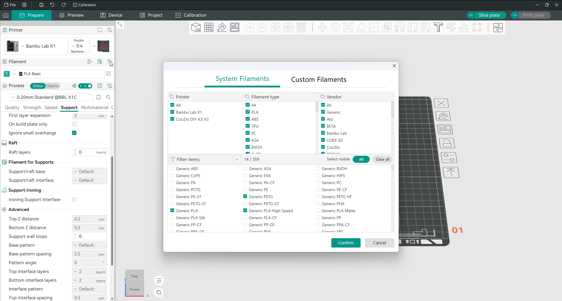Search the process settings
This screenshot has width=562, height=301.
click(x=109, y=97)
